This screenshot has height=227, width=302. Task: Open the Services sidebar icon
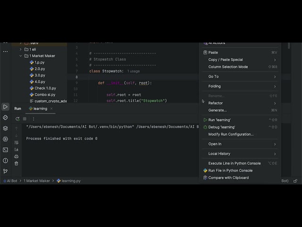point(5,139)
